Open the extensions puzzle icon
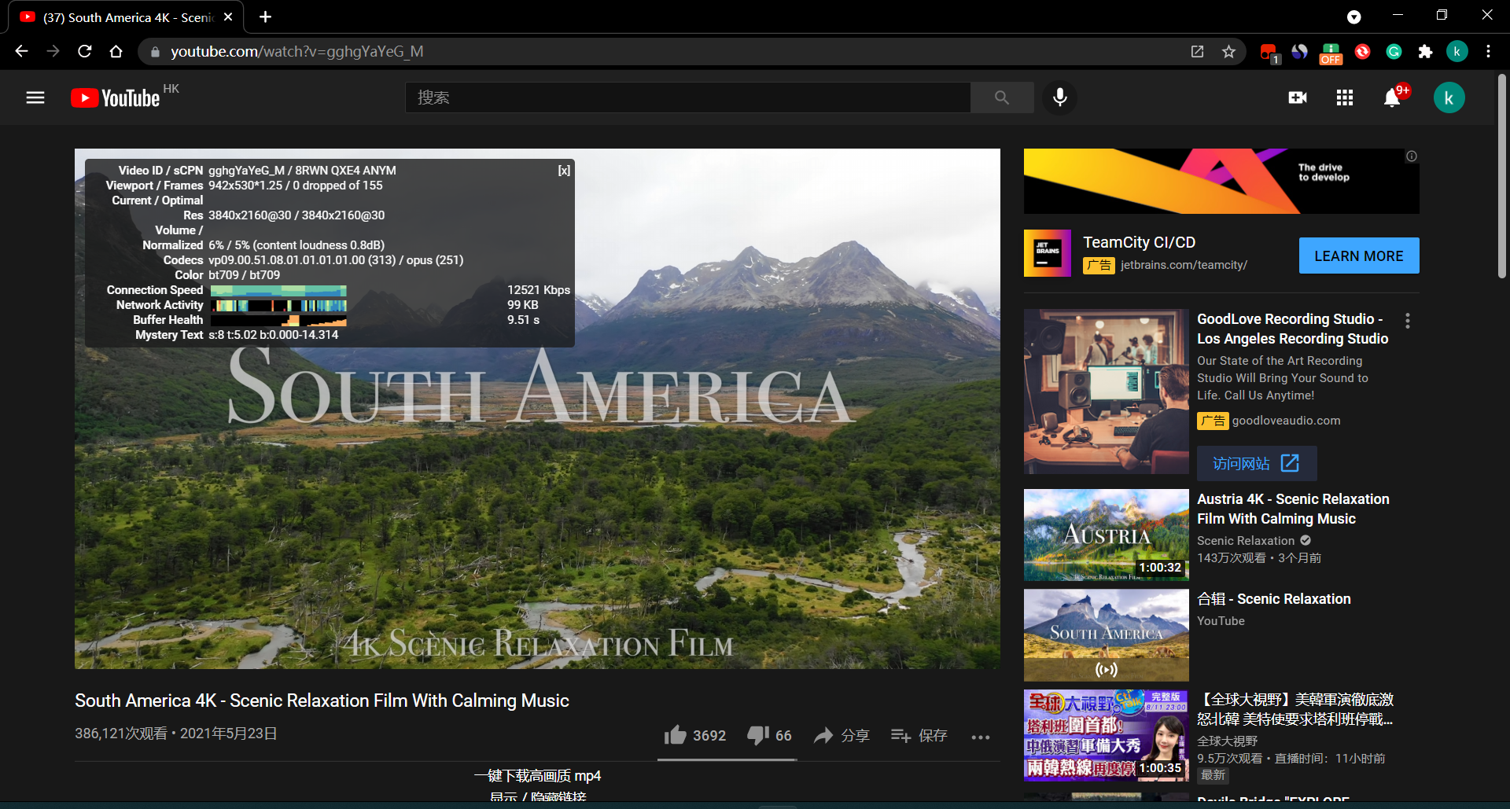 click(x=1425, y=51)
